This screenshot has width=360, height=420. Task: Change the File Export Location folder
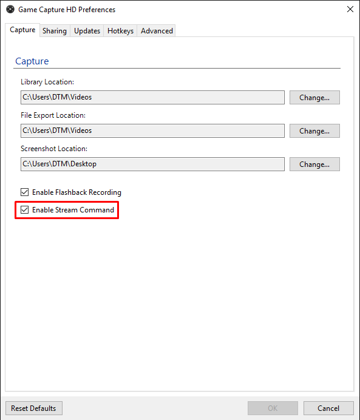click(314, 130)
